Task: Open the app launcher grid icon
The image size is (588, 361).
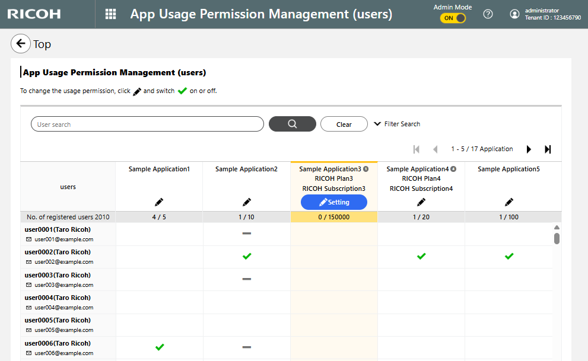Action: click(110, 14)
